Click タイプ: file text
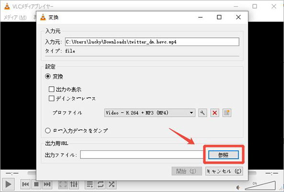Image resolution: width=284 pixels, height=192 pixels. click(x=60, y=51)
